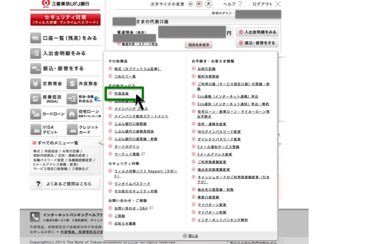Viewport: 391px width, 244px height.
Task: Open キャッシュカードのご利用限度額変更 link
Action: (234, 179)
